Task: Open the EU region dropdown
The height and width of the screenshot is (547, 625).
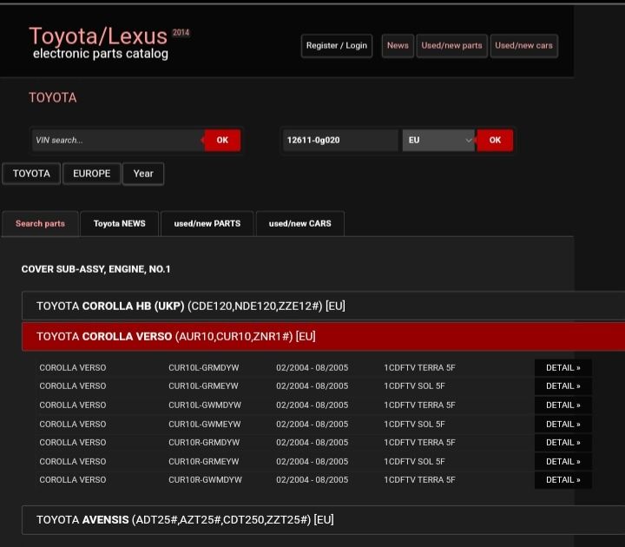Action: coord(438,141)
